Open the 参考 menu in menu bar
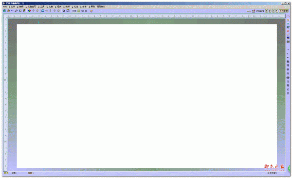The image size is (292, 178). pos(83,7)
